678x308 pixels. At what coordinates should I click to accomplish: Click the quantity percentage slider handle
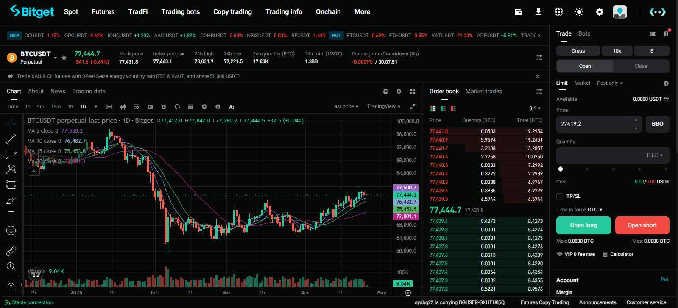point(561,169)
